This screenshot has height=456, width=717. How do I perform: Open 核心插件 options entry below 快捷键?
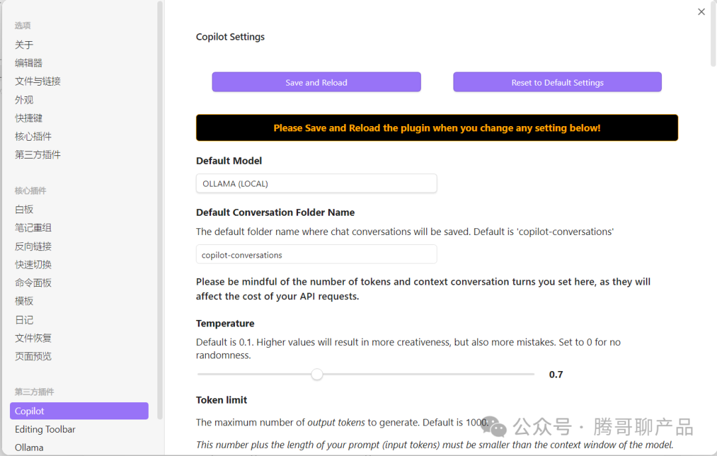point(33,136)
